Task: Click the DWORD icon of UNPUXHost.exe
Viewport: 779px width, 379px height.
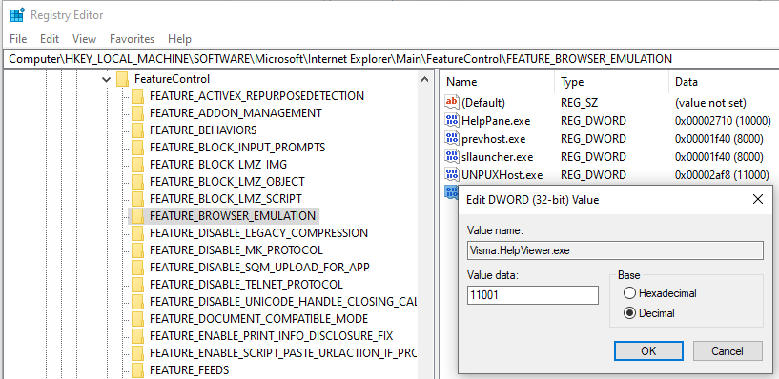Action: [x=452, y=174]
